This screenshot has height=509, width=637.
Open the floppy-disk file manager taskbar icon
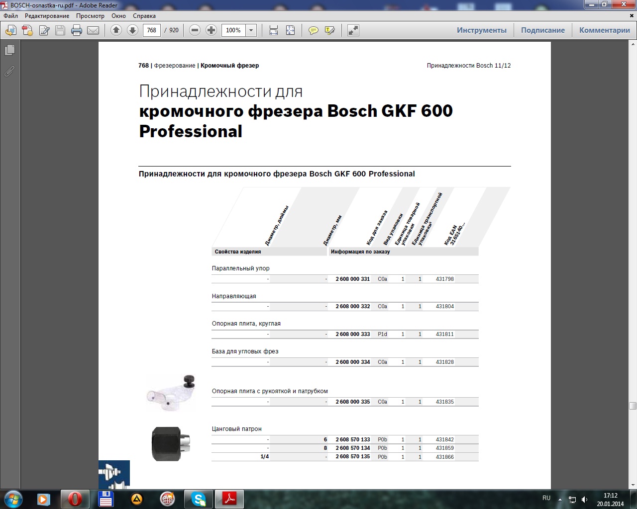pyautogui.click(x=106, y=499)
